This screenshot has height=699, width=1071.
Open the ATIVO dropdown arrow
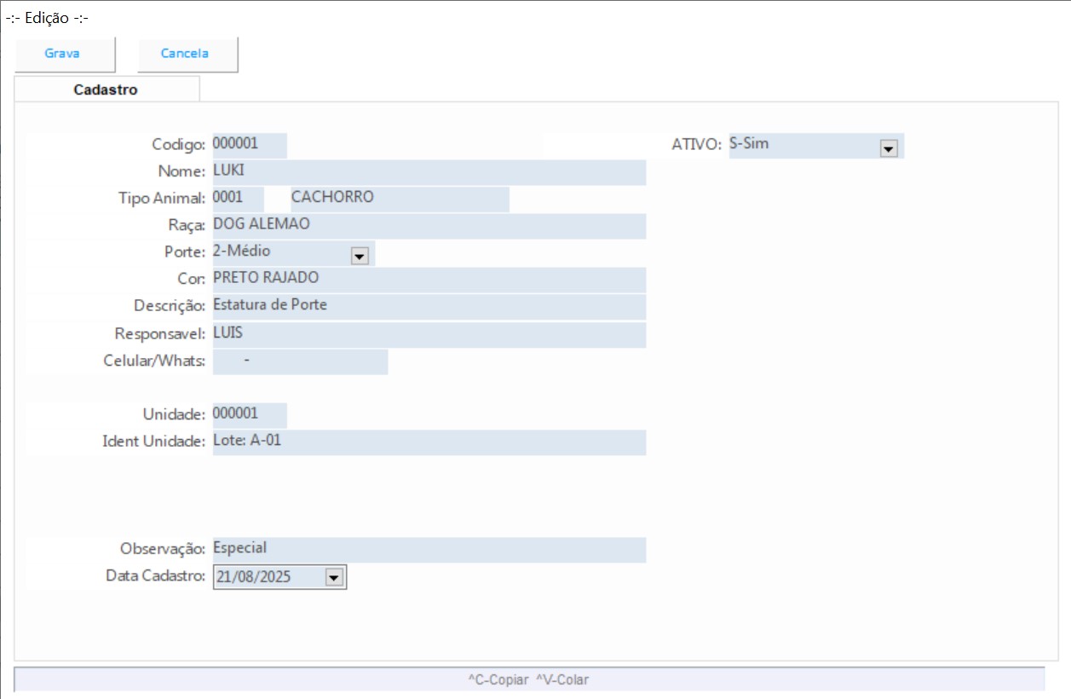click(888, 148)
